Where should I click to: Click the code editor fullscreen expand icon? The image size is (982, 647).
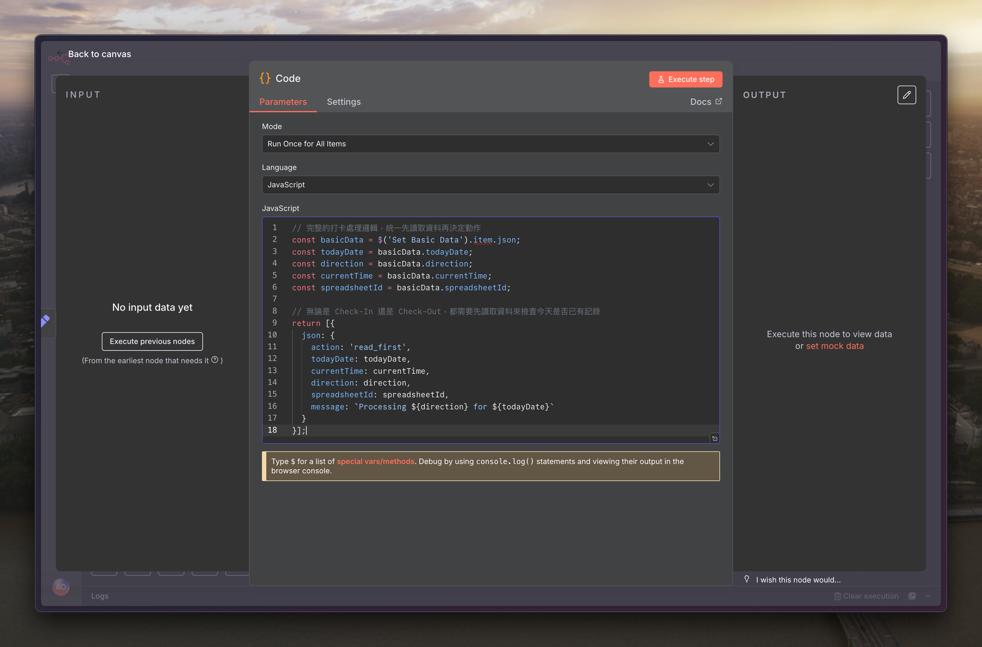(714, 438)
